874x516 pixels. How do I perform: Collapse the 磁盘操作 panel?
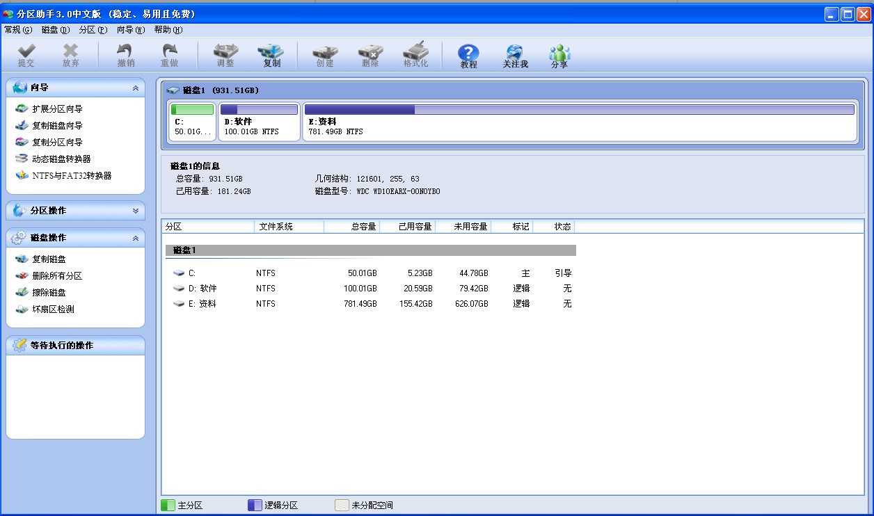135,238
